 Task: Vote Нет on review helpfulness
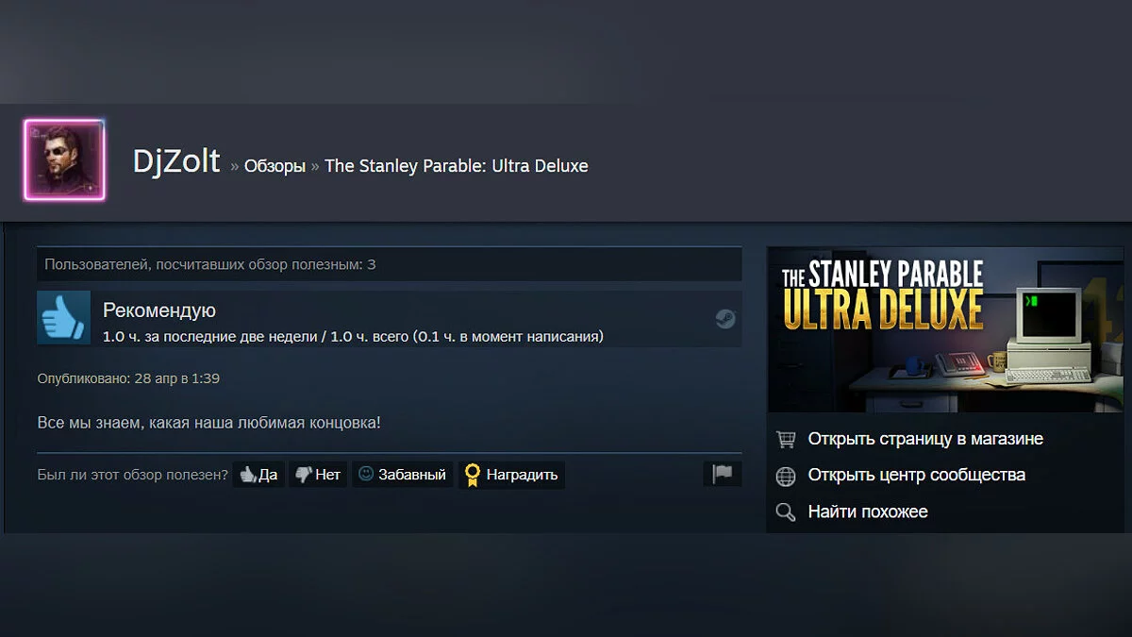(318, 475)
